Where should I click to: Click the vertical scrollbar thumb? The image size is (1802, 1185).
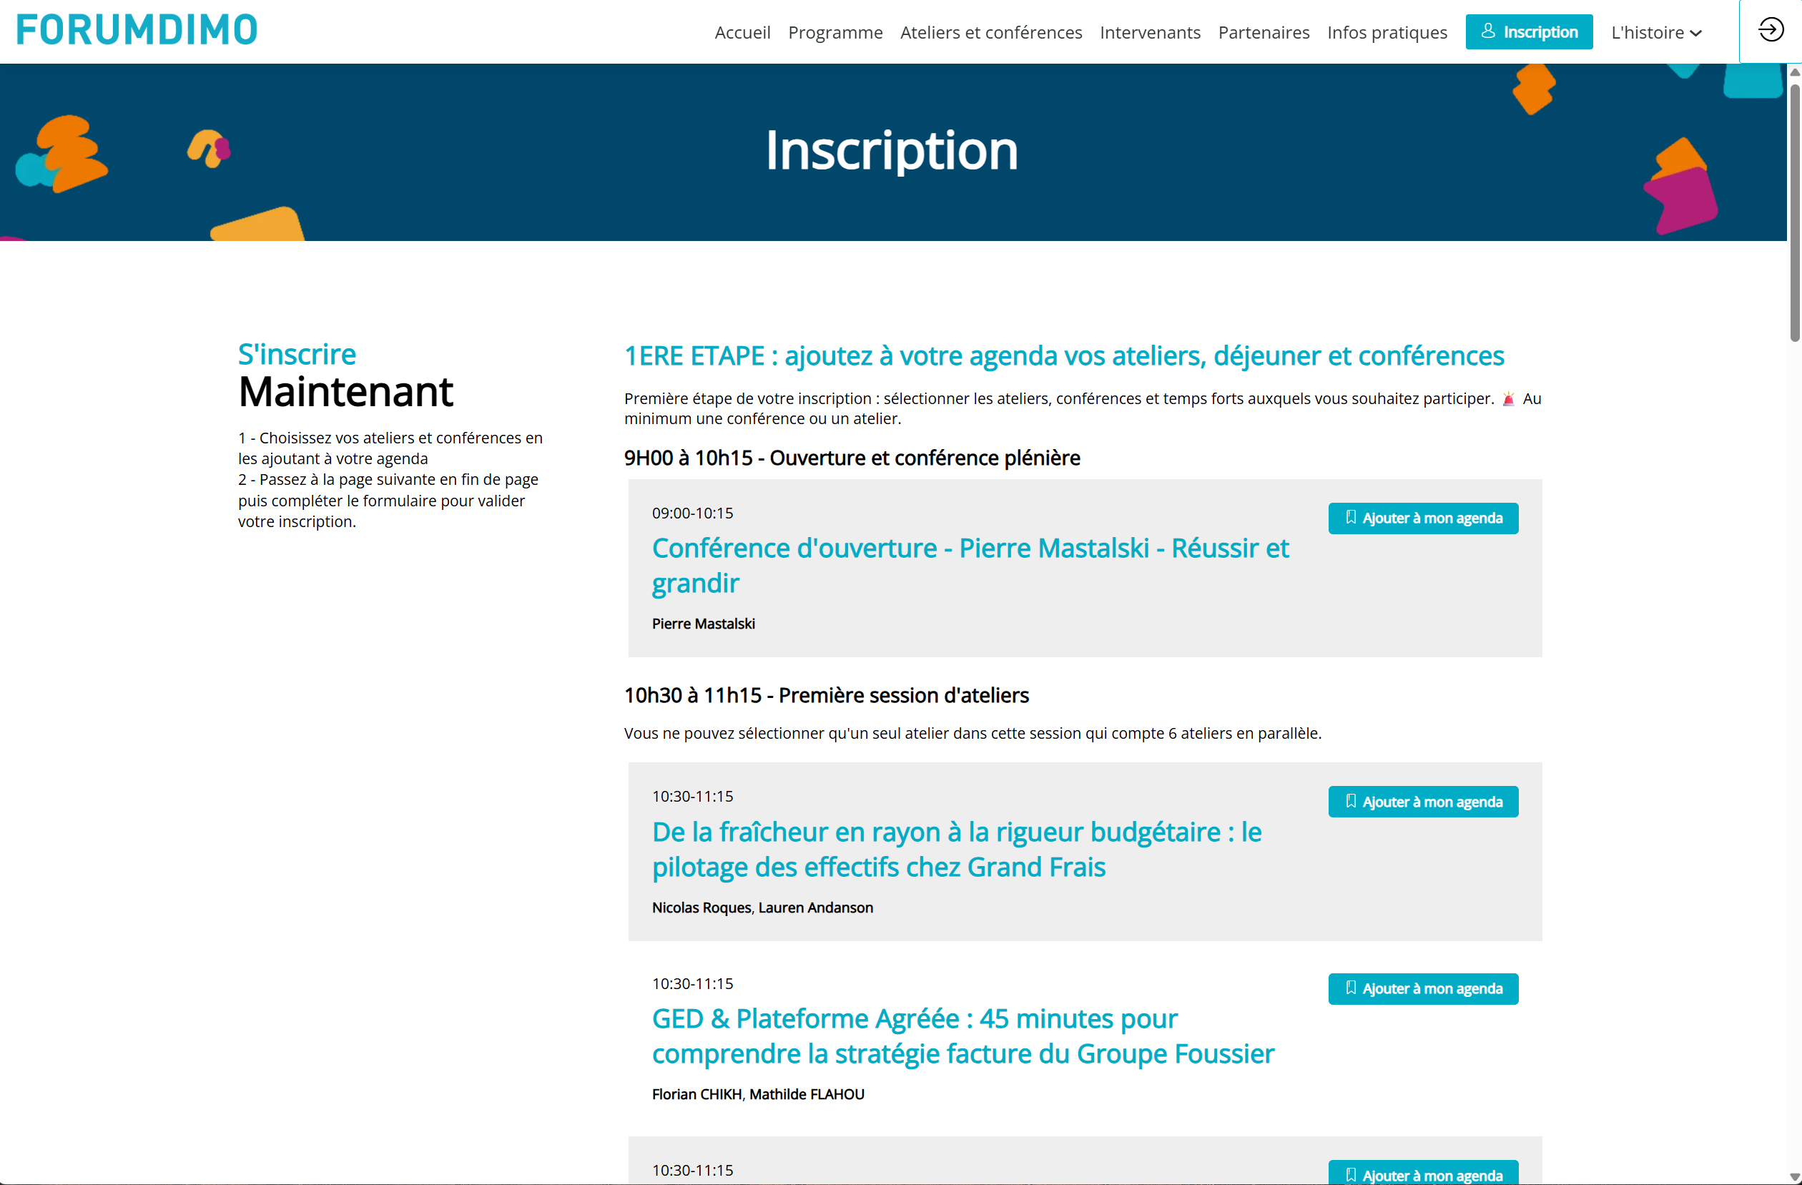pos(1793,212)
